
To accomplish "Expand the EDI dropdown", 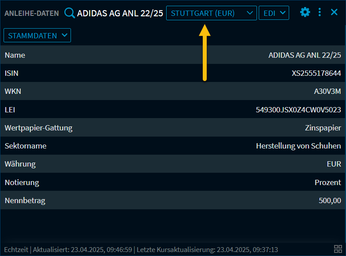I will pos(274,13).
